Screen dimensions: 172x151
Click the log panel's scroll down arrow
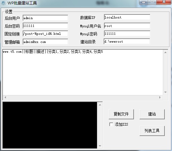(100, 146)
